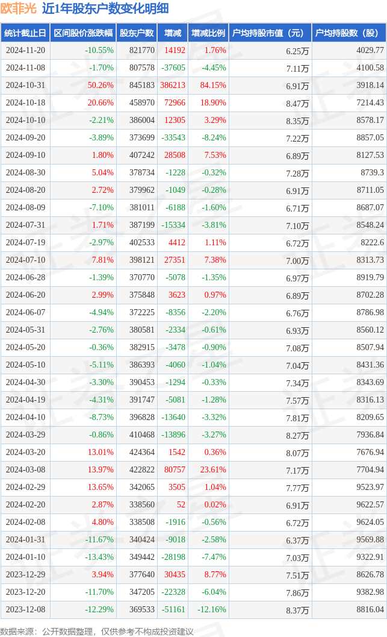The height and width of the screenshot is (637, 387).
Task: Select the date cell 2024-06-28
Action: (x=25, y=277)
